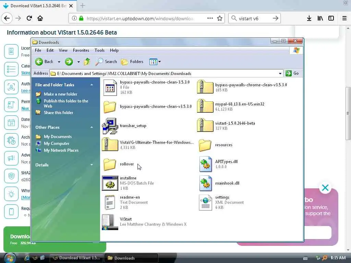Go to My Computer in Other Places

tap(57, 143)
